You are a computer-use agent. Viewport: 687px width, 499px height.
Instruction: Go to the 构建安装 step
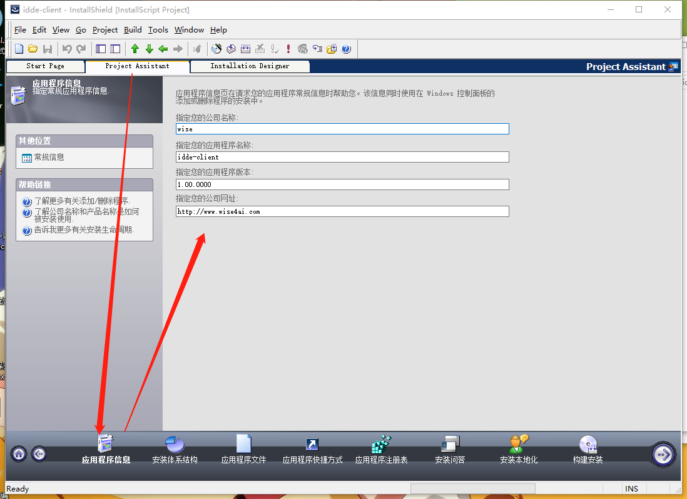(x=588, y=450)
